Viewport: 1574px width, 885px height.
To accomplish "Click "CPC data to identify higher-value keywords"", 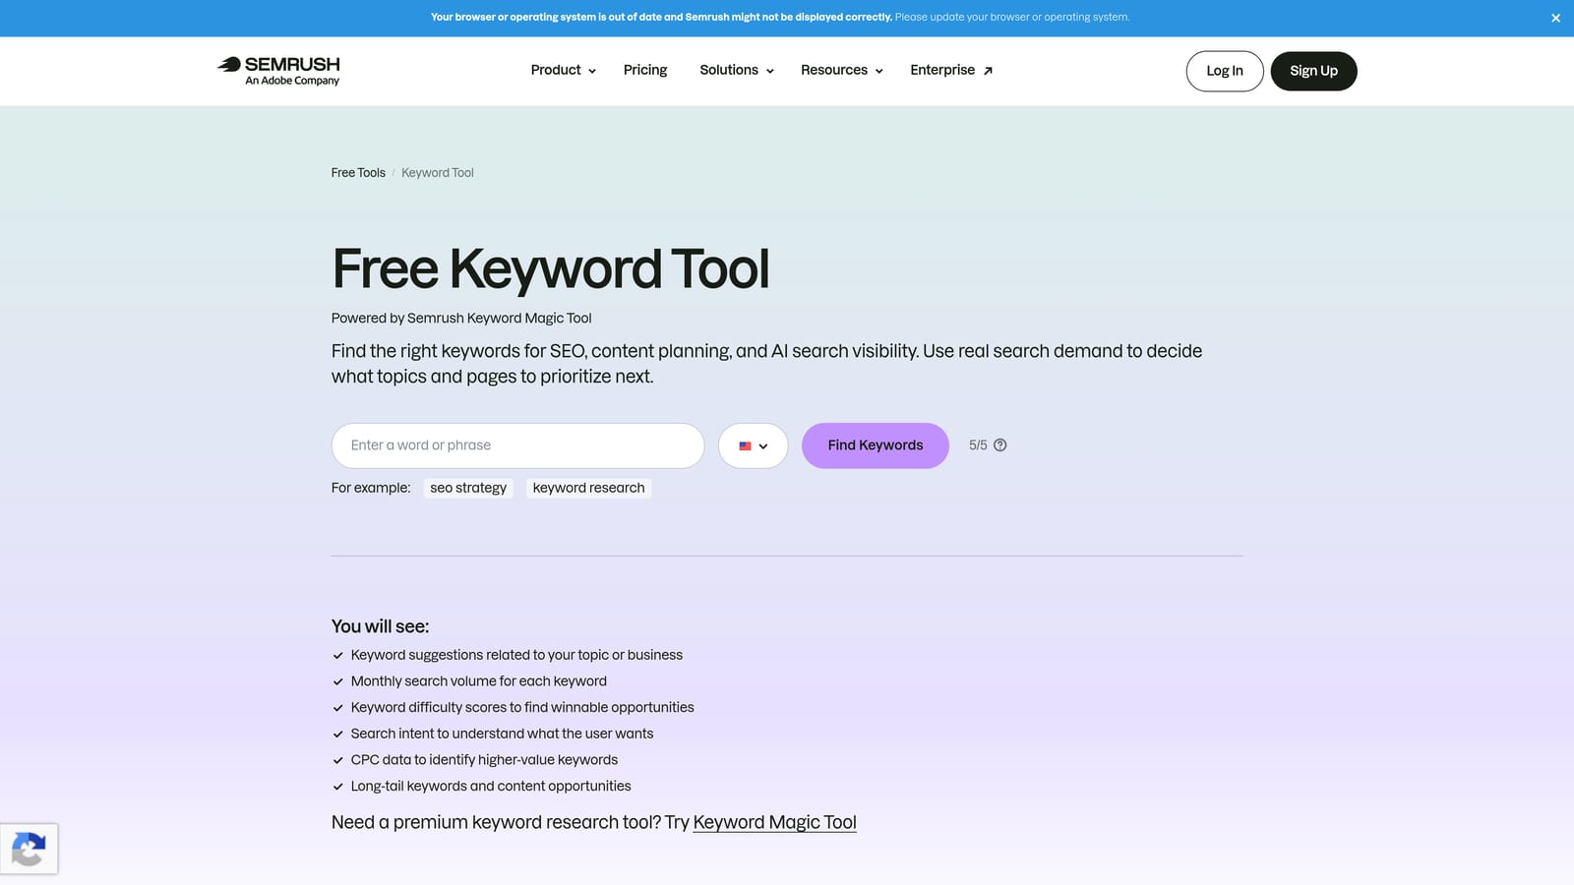I will [484, 759].
